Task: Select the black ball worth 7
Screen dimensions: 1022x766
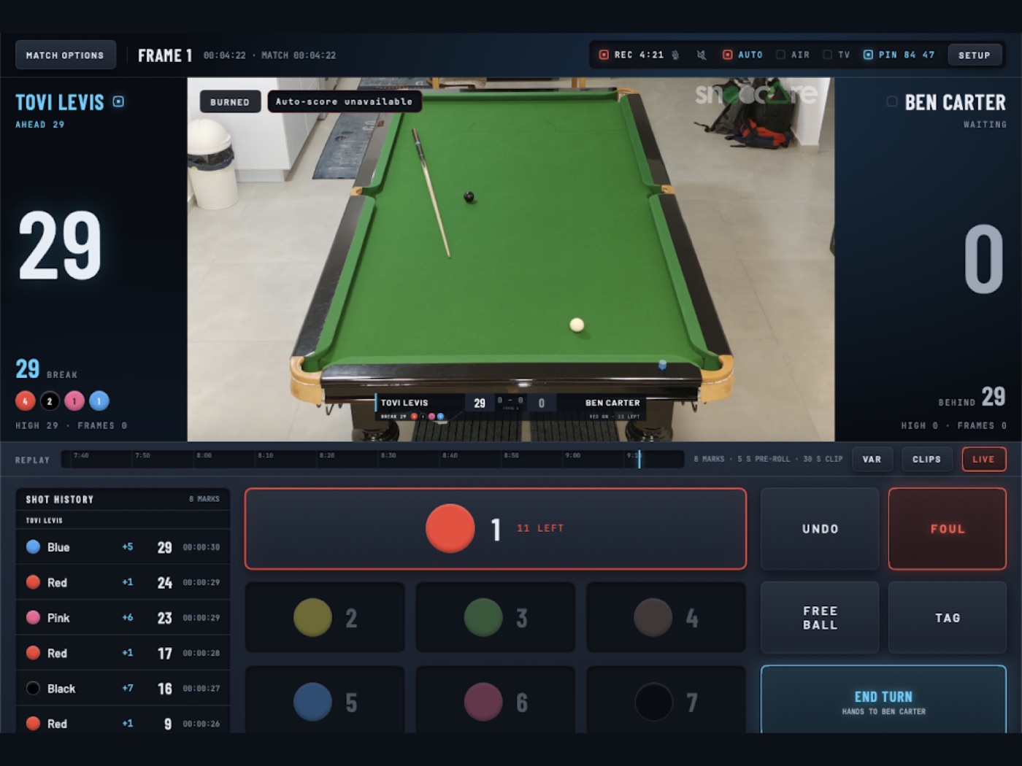Action: pyautogui.click(x=666, y=701)
